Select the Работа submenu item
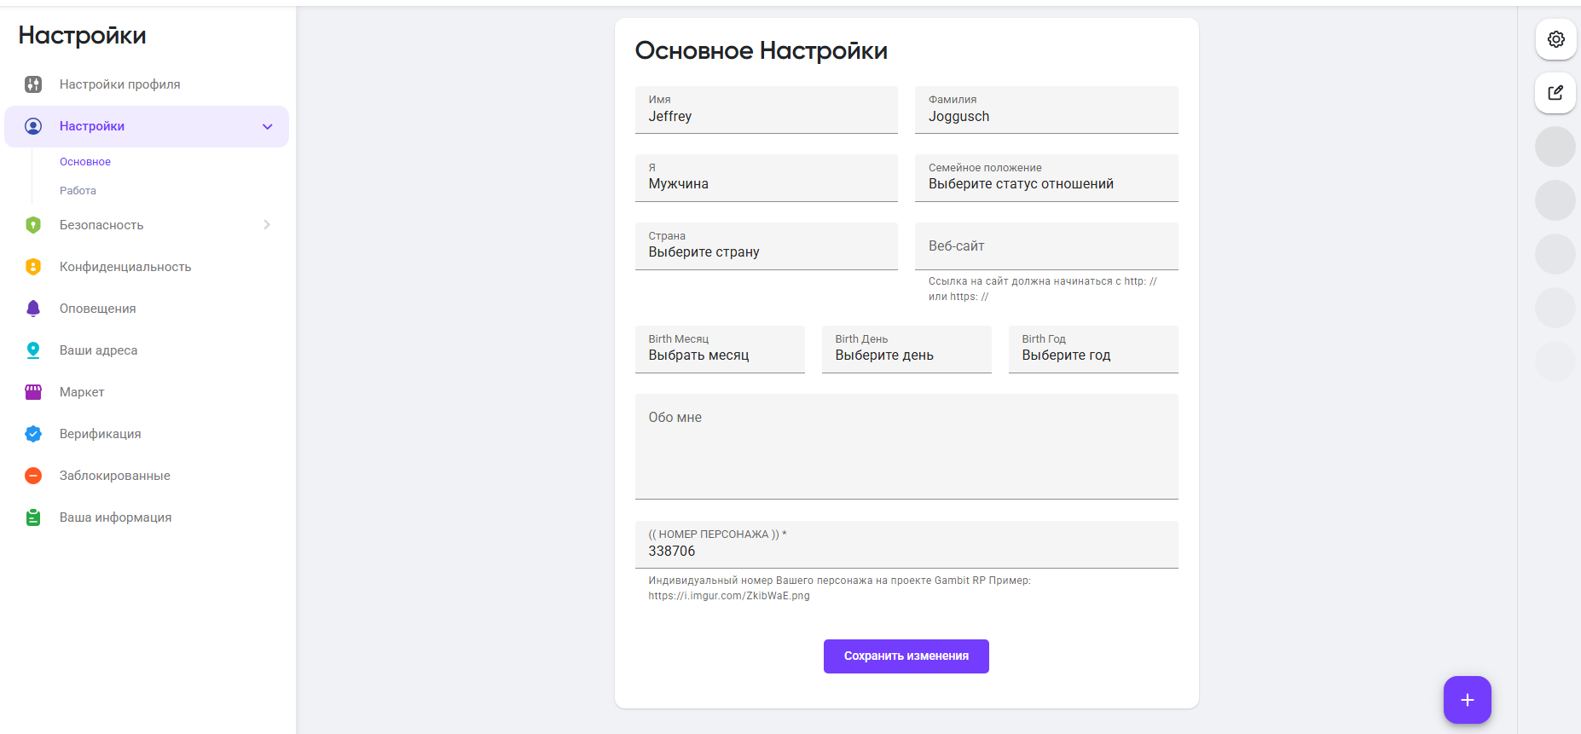Screen dimensions: 1581x734 (x=78, y=191)
